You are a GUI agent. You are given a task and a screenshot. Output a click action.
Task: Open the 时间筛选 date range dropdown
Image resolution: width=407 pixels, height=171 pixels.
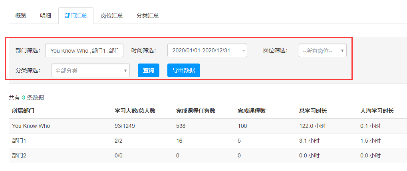click(207, 50)
